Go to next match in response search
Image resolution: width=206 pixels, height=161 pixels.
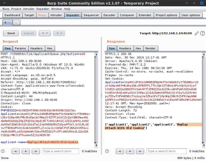[x=140, y=151]
